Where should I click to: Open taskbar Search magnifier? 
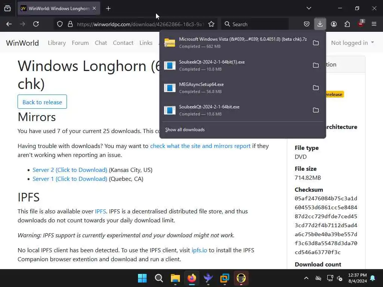point(159,278)
